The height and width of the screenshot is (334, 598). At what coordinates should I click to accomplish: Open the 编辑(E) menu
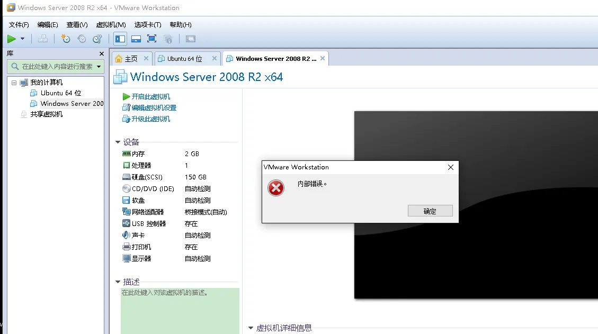(x=48, y=25)
